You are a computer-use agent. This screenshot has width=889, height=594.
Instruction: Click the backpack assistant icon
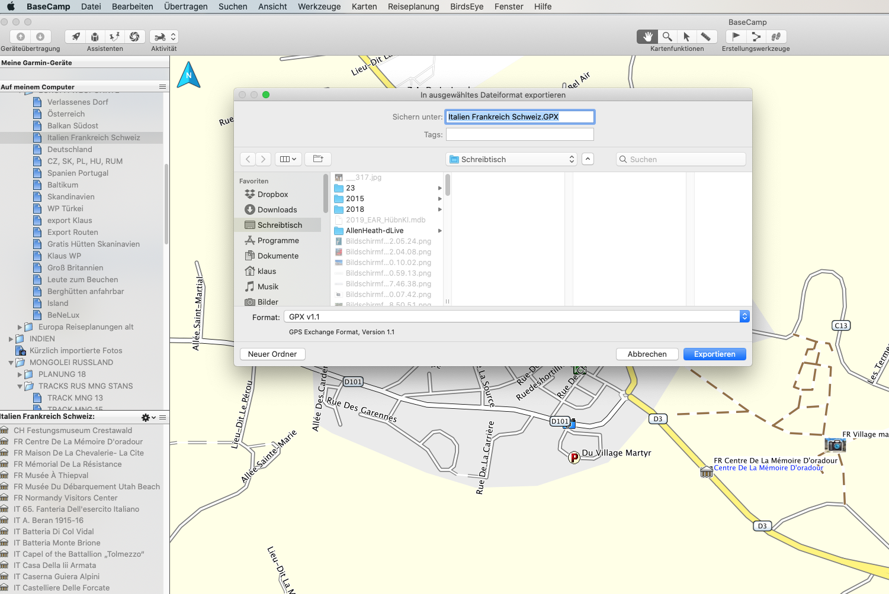95,37
